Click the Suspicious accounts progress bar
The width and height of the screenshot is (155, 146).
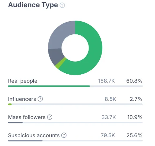point(75,141)
